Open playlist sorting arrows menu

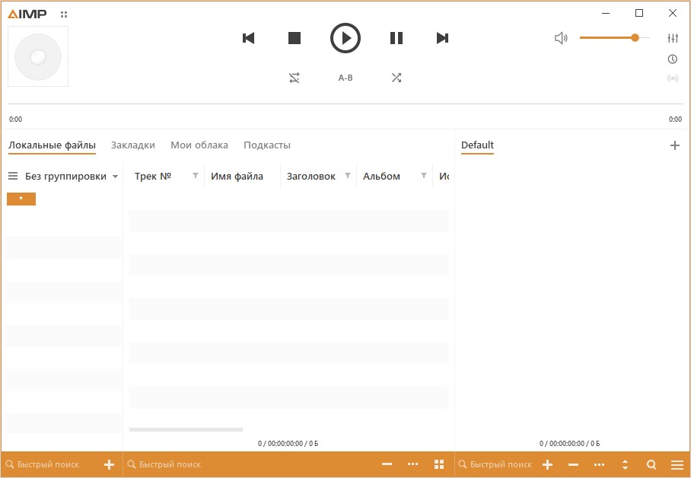click(625, 464)
